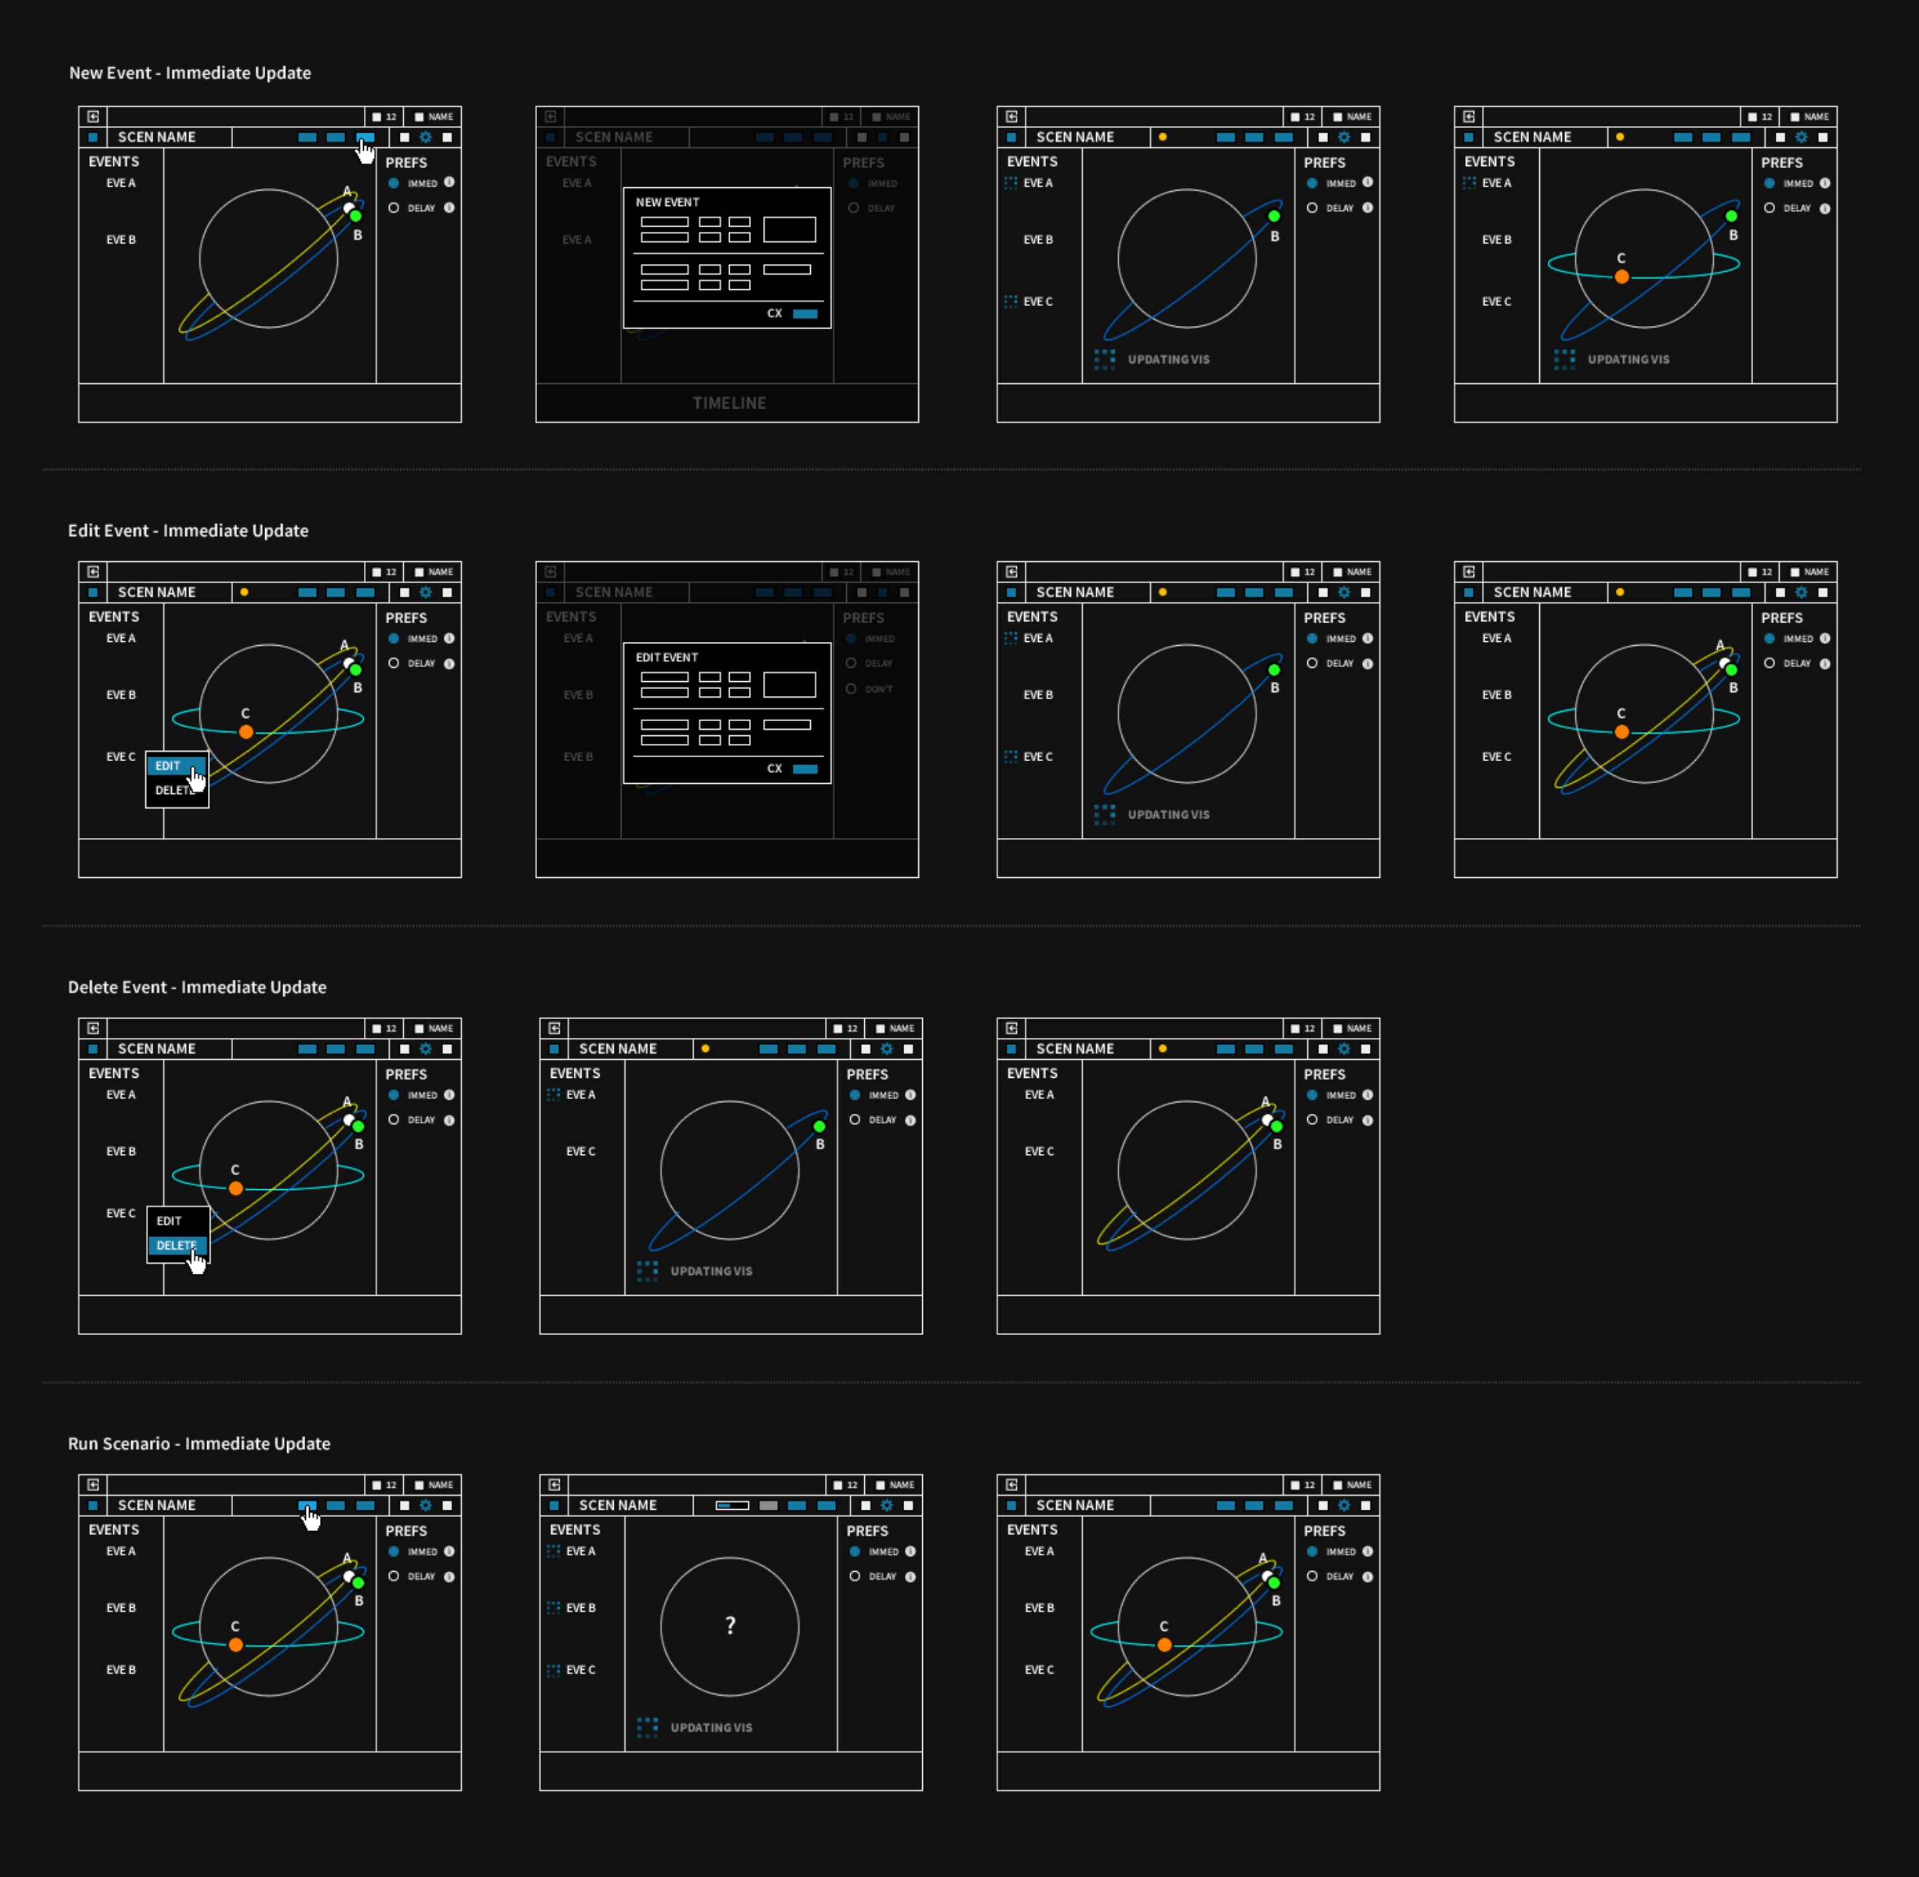Screen dimensions: 1919x1877
Task: Click orange satellite C in last Run Scenario frame
Action: tap(1164, 1644)
